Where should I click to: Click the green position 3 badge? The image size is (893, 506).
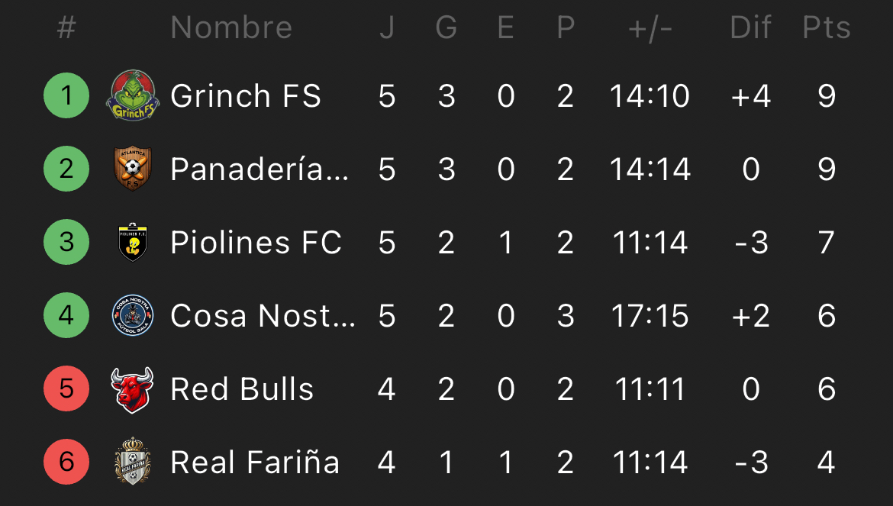pos(66,243)
